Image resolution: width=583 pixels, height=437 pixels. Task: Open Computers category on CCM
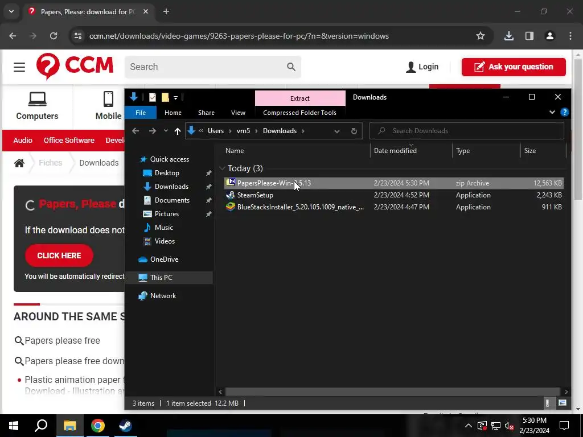click(x=37, y=106)
